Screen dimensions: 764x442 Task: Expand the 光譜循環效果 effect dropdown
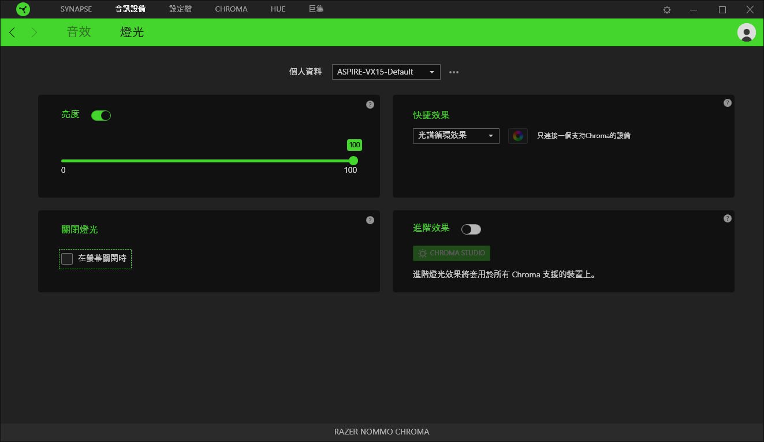pyautogui.click(x=456, y=136)
